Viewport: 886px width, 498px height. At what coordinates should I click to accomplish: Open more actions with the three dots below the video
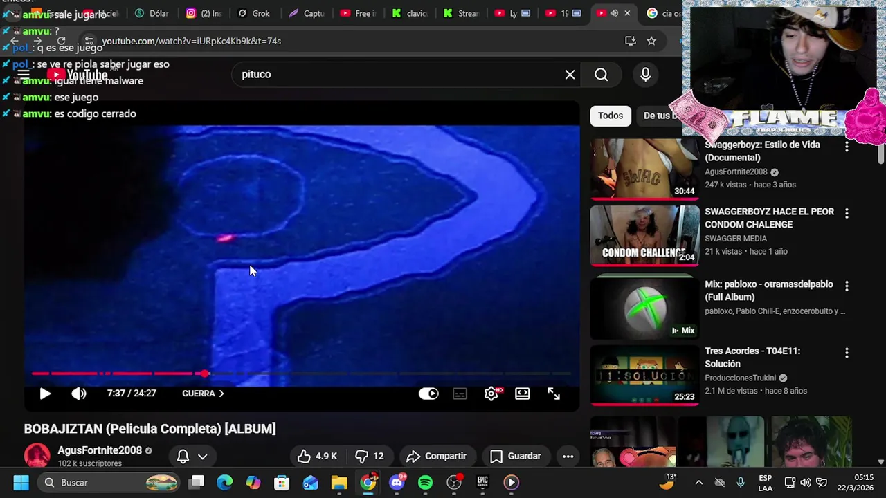pyautogui.click(x=568, y=456)
